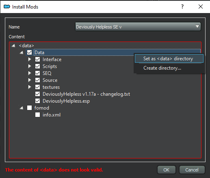Select the Interface row label

52,59
